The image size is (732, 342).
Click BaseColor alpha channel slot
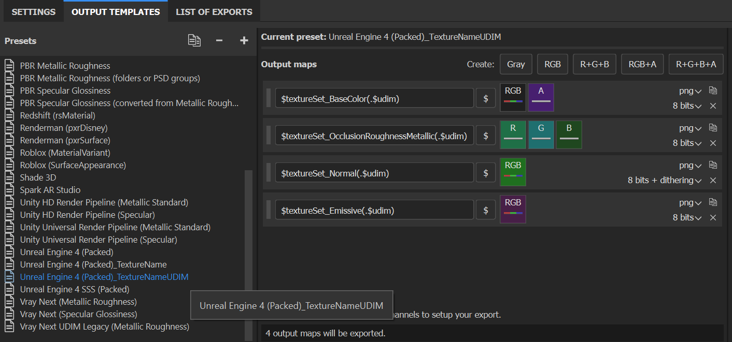click(541, 98)
